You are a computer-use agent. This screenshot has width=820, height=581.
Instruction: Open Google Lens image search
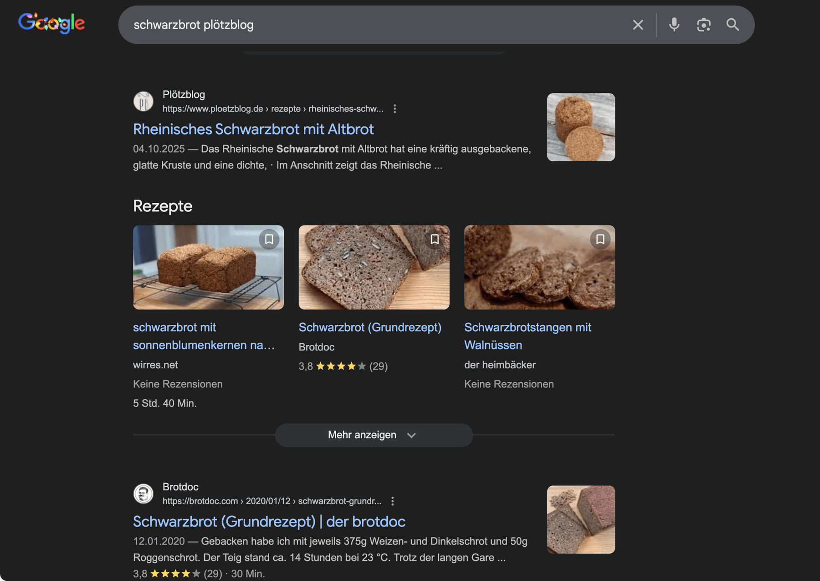coord(703,25)
